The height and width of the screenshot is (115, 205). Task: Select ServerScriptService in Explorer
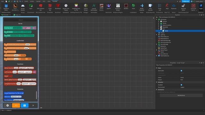[x=165, y=42]
